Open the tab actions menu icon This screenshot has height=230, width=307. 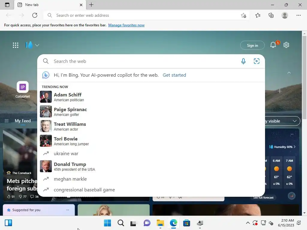pos(7,5)
